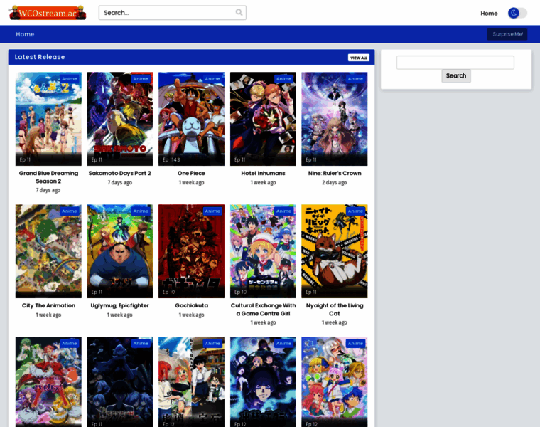Select the One Piece poster image

tap(191, 118)
